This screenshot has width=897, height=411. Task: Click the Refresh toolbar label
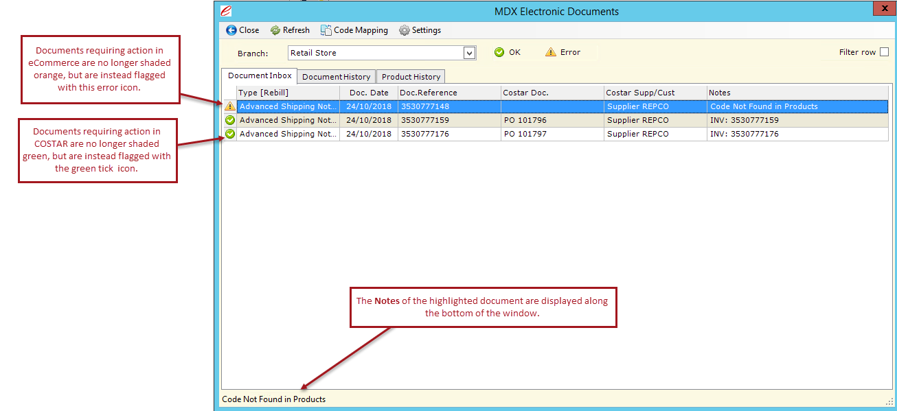coord(296,30)
